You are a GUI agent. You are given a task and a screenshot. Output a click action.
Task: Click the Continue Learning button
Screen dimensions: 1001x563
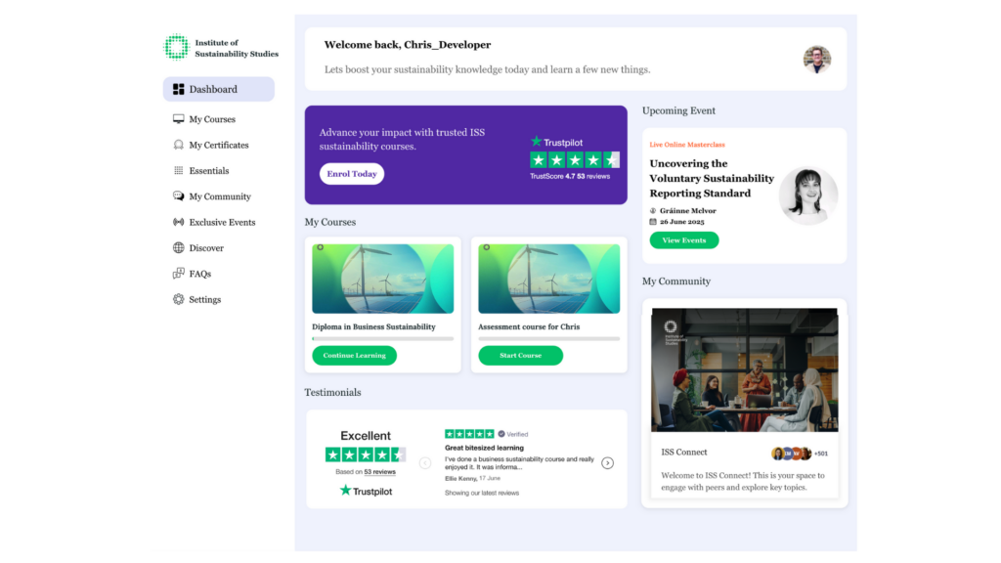coord(354,356)
